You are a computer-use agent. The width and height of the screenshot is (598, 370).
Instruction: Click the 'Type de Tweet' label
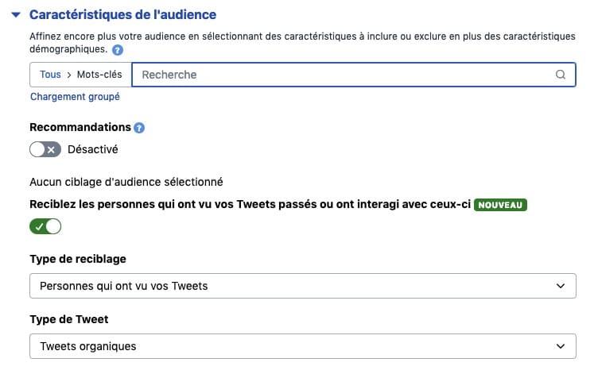pos(69,319)
